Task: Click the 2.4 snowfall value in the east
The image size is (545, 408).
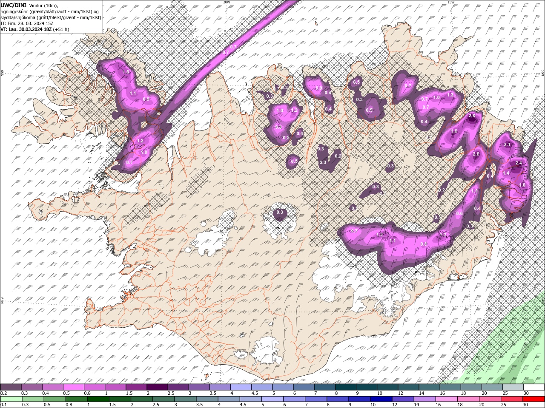Action: coord(519,163)
